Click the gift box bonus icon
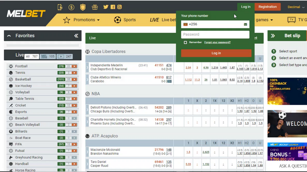Image resolution: width=307 pixels, height=172 pixels. (x=95, y=7)
